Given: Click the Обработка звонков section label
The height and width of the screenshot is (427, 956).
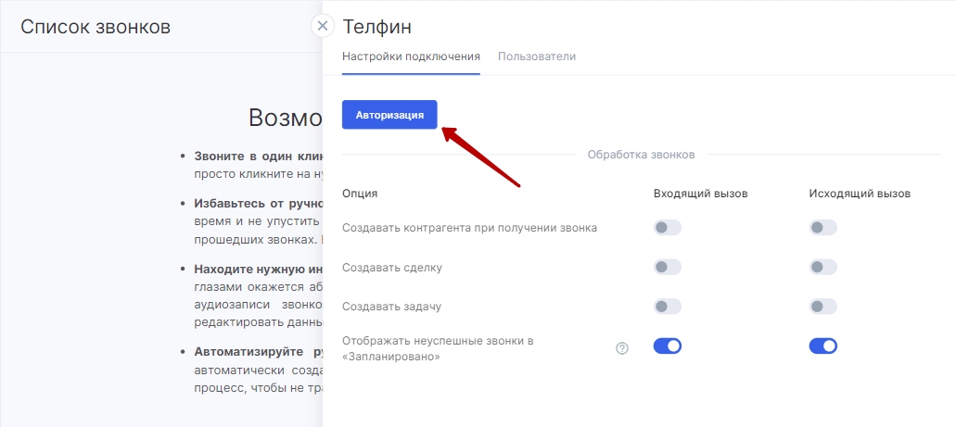Looking at the screenshot, I should tap(641, 155).
